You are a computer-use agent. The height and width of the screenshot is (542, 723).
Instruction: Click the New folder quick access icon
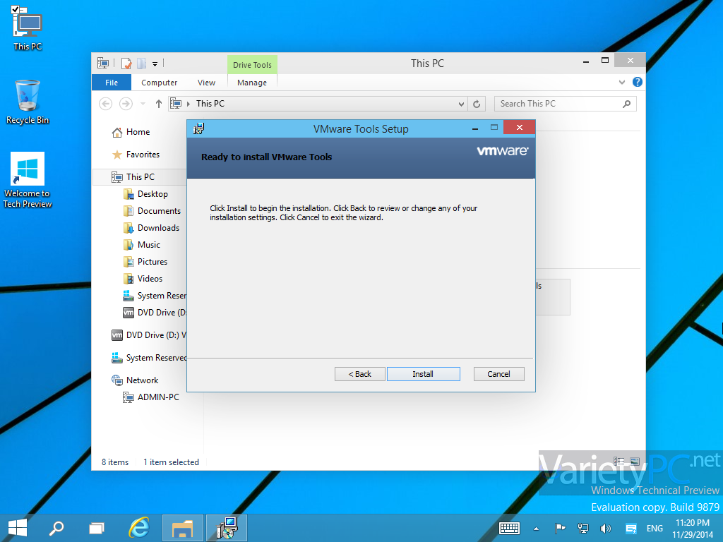141,63
